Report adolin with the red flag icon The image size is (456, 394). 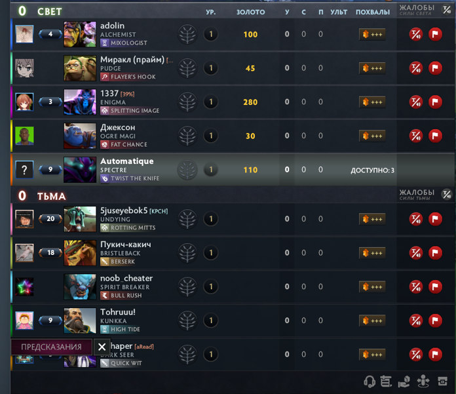[x=435, y=34]
